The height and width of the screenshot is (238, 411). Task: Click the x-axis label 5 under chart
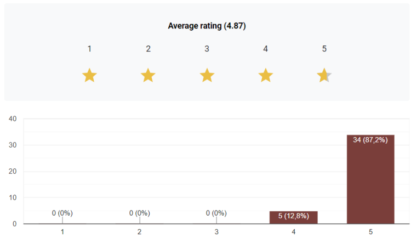pyautogui.click(x=370, y=232)
